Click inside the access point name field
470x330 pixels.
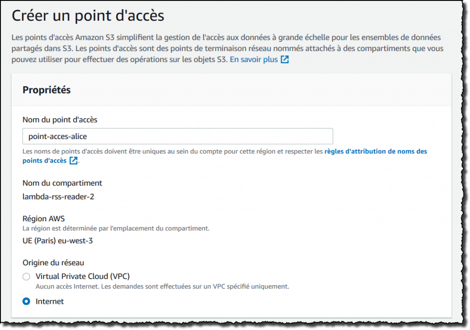(178, 136)
